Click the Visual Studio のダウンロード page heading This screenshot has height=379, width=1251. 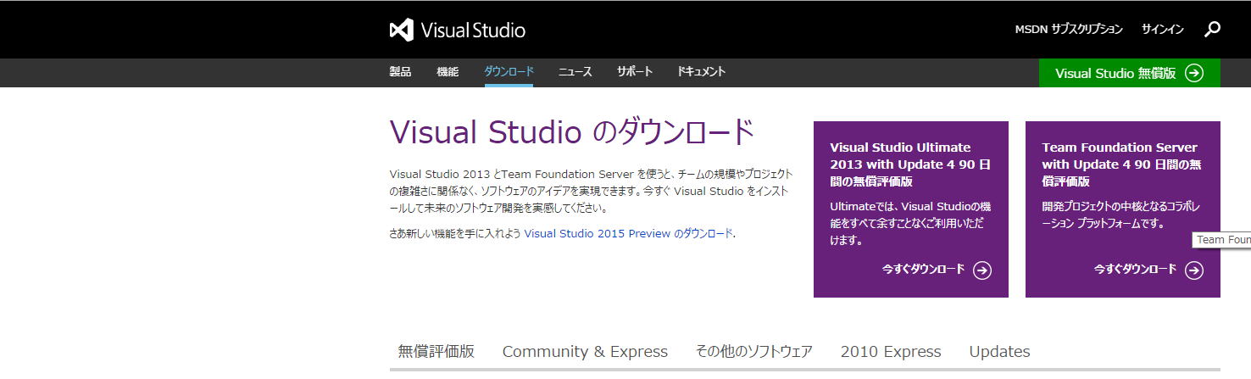pos(572,132)
